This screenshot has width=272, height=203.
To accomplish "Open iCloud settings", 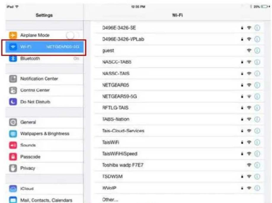I will point(44,189).
